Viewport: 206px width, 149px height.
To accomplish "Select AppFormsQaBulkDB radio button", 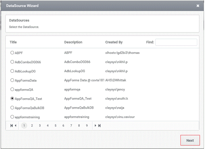I will [x=12, y=108].
